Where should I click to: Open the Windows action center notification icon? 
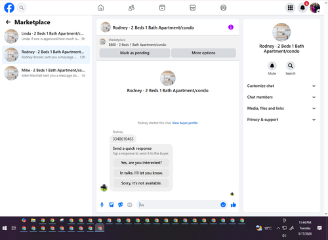click(319, 228)
